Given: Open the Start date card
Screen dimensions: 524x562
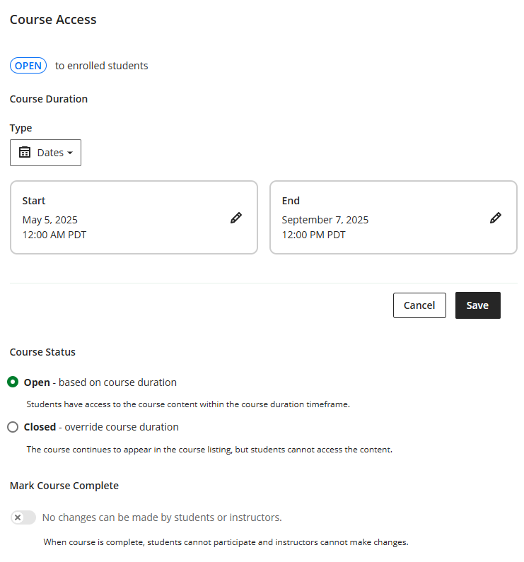Looking at the screenshot, I should 134,217.
